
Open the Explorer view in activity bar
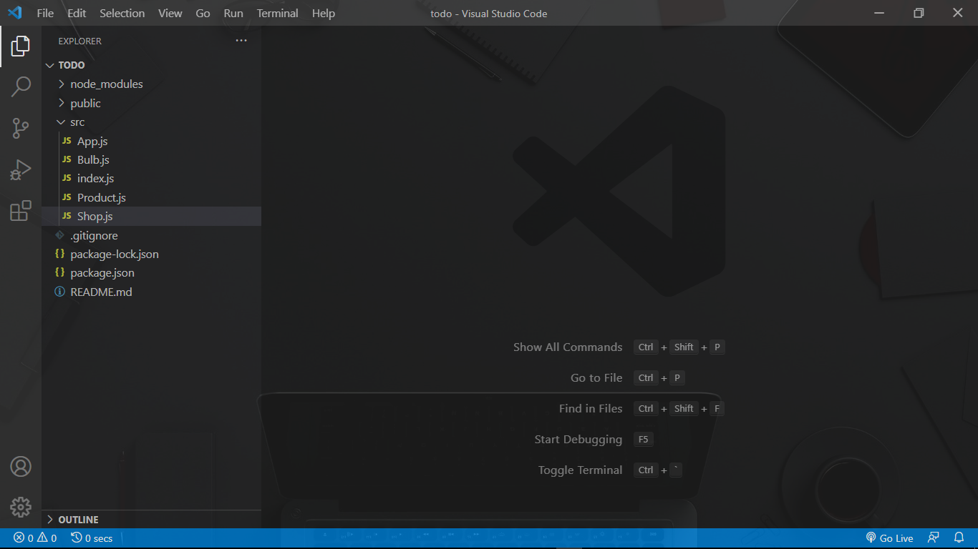pos(21,46)
